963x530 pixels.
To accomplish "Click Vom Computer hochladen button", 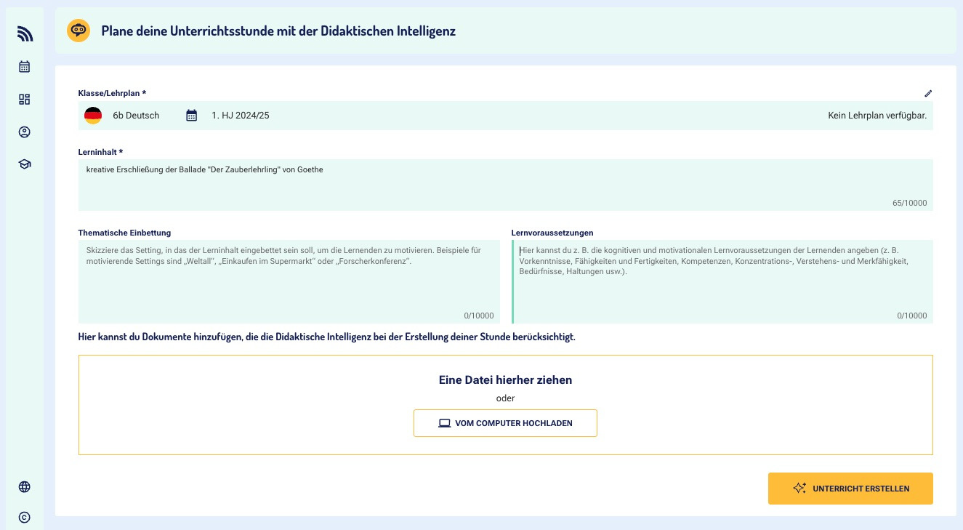I will (x=505, y=423).
